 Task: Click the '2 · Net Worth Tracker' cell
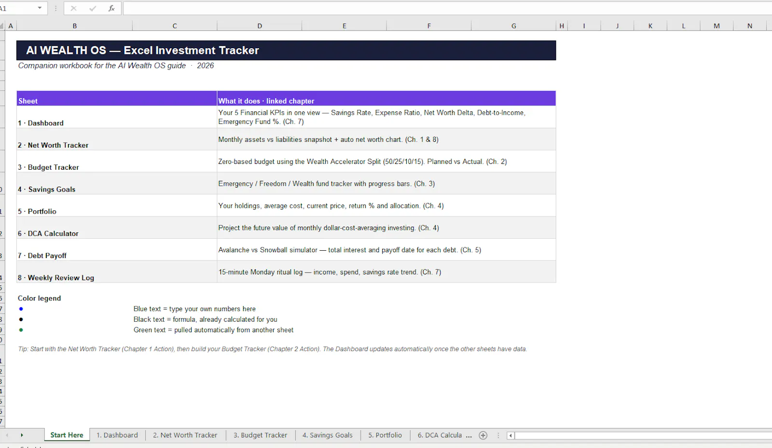tap(117, 139)
